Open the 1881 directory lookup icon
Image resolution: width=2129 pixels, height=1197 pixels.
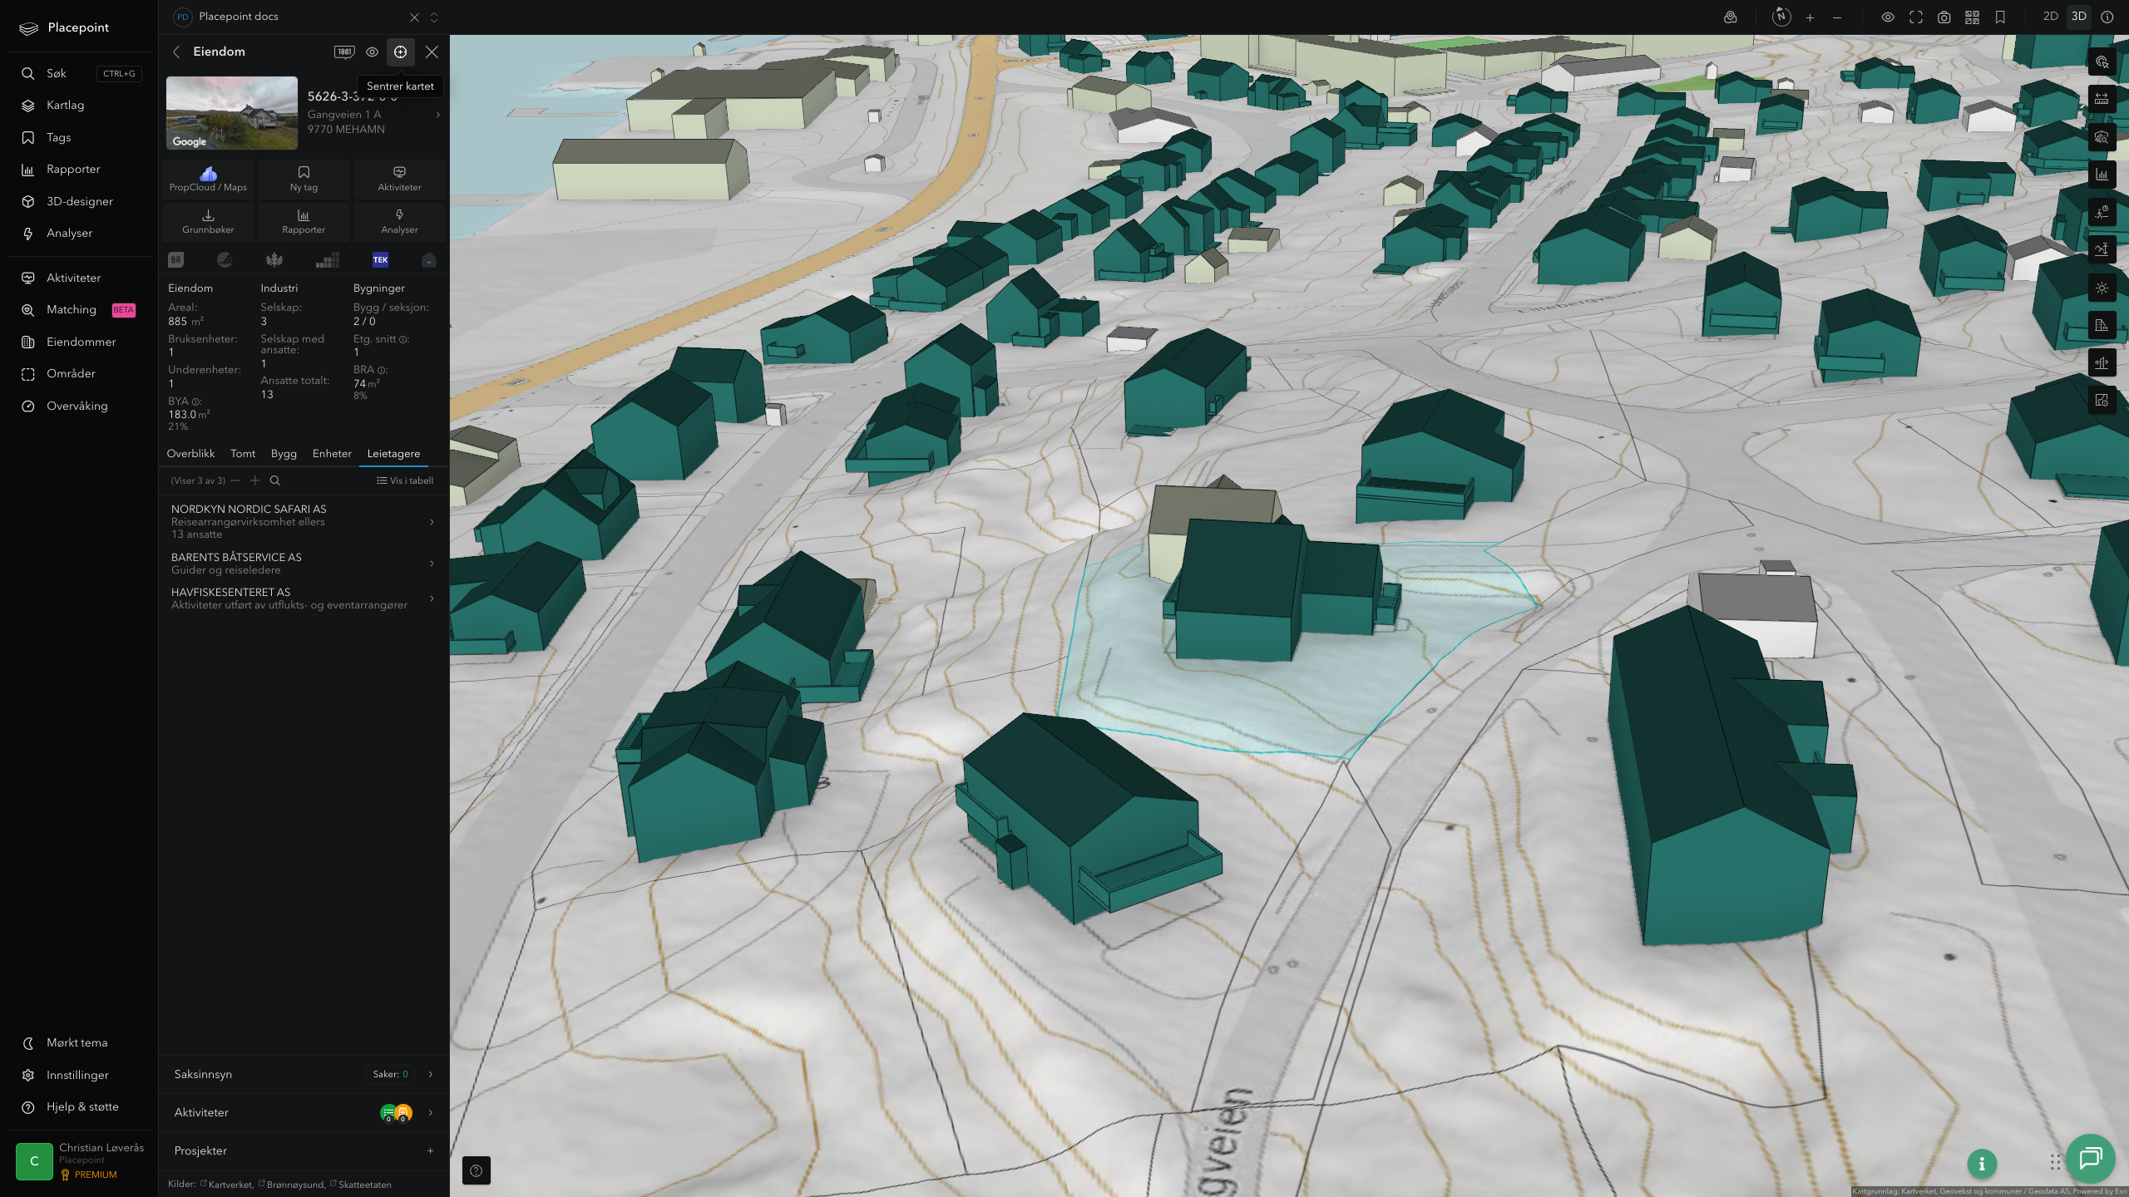(x=344, y=52)
